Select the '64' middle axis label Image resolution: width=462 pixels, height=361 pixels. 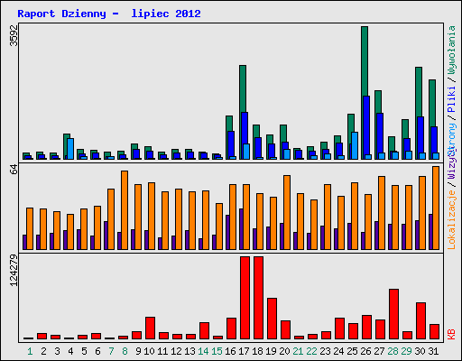pyautogui.click(x=14, y=170)
